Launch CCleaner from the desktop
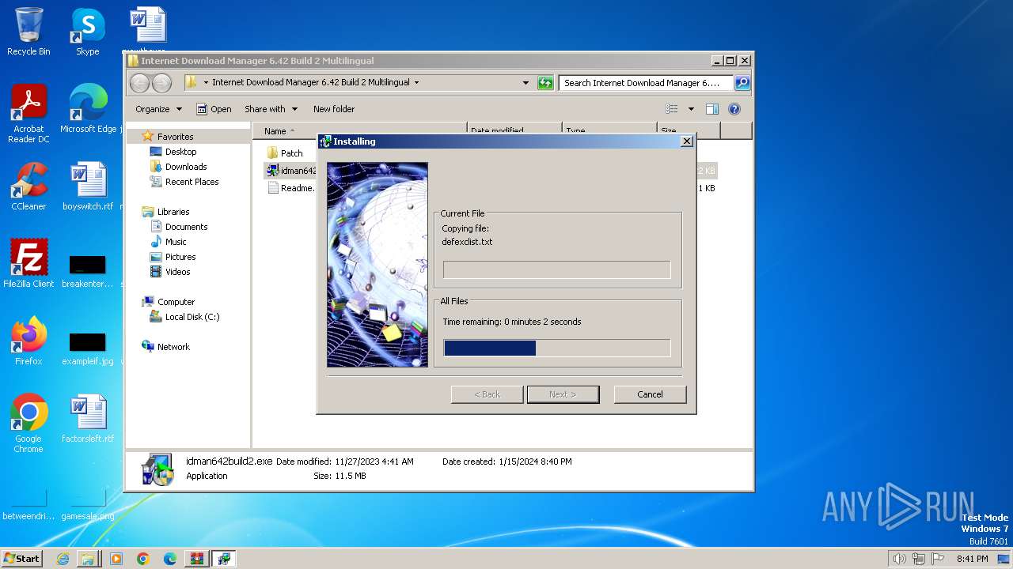 [x=28, y=187]
